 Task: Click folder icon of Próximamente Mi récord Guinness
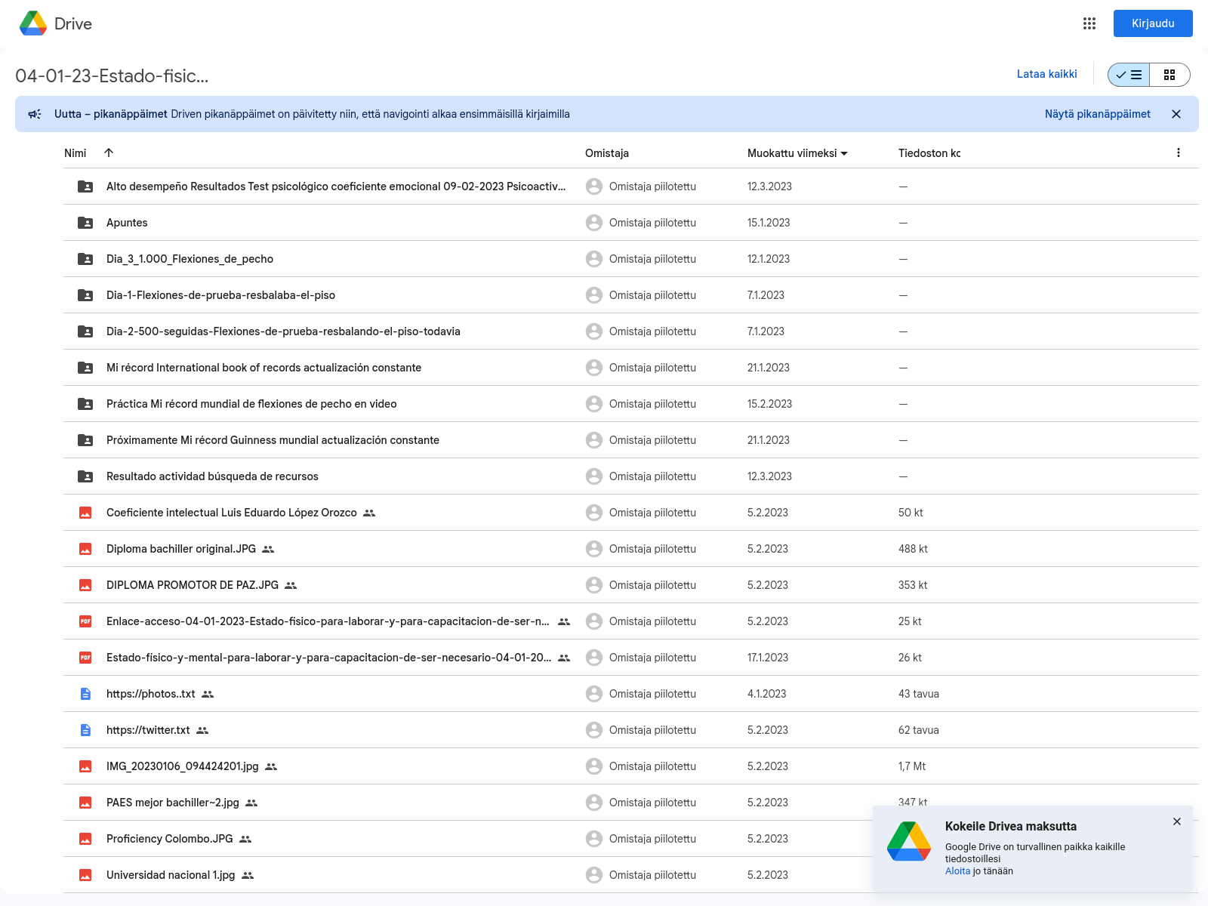tap(85, 440)
